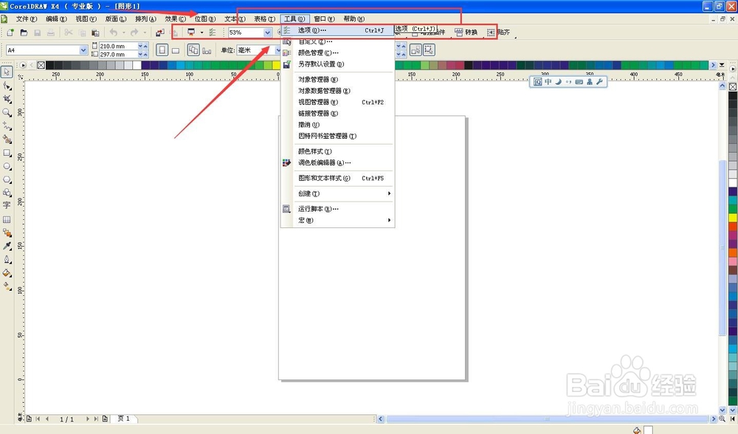Select the Zoom tool in the toolbox
This screenshot has height=434, width=738.
click(x=7, y=112)
